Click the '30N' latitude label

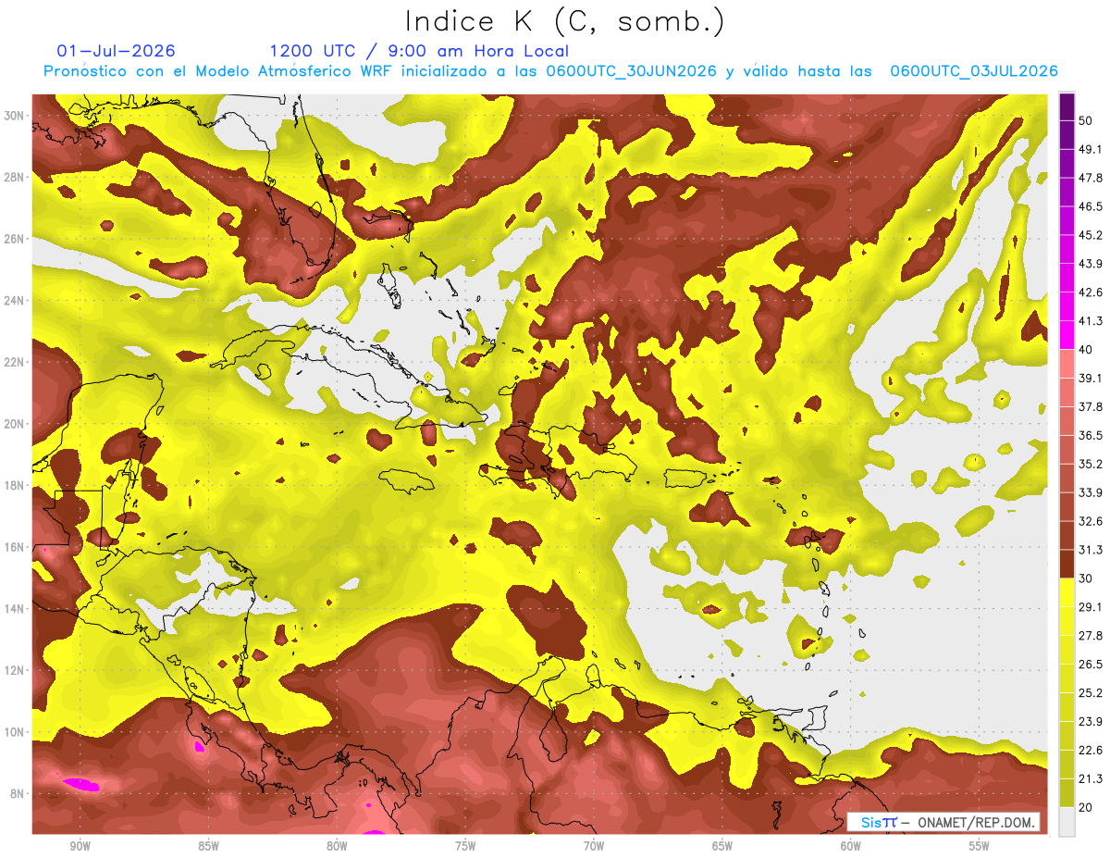pyautogui.click(x=15, y=116)
